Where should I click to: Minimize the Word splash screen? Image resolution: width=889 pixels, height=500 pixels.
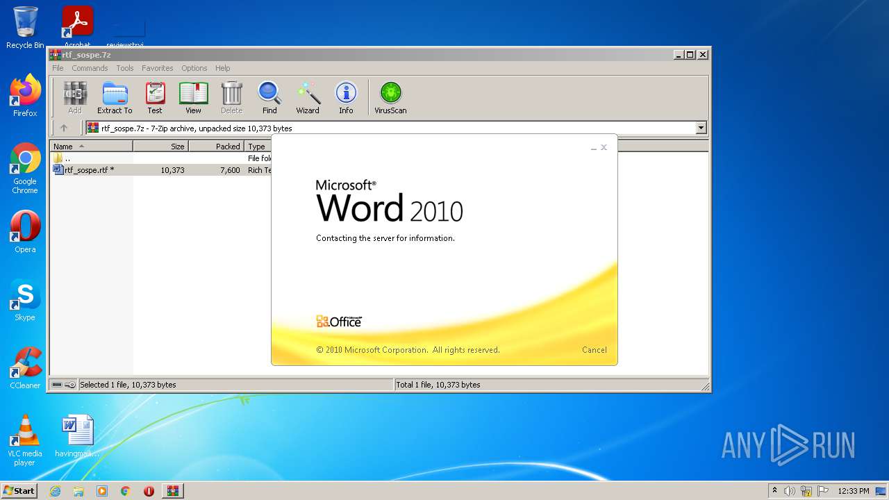pyautogui.click(x=594, y=148)
